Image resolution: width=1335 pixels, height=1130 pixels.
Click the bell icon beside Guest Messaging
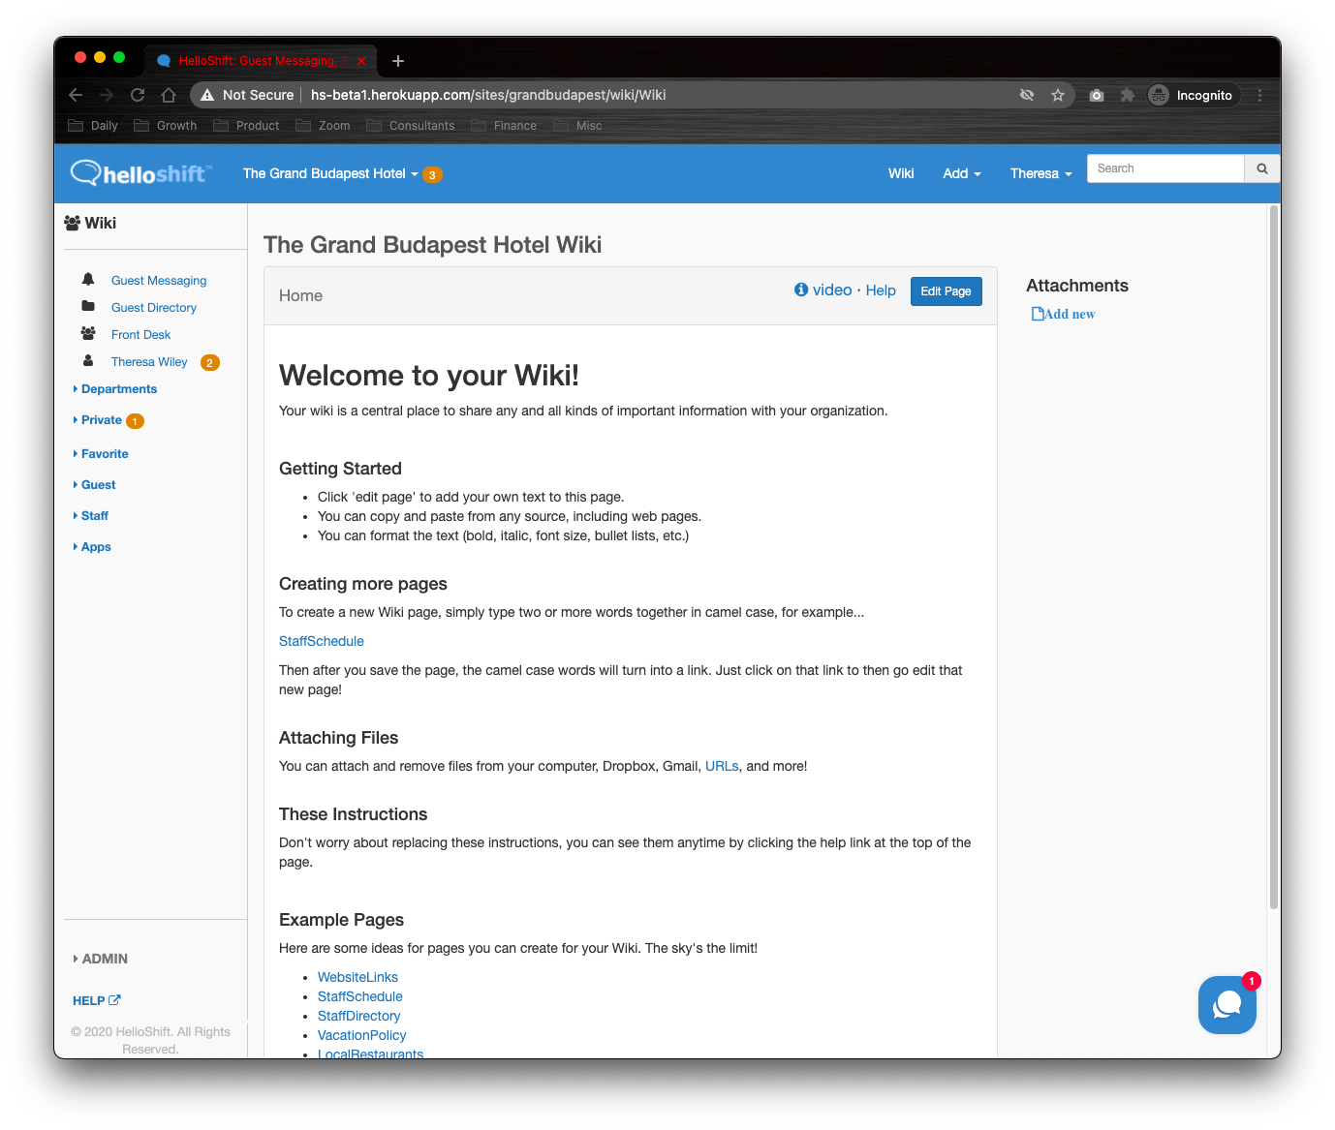(88, 280)
